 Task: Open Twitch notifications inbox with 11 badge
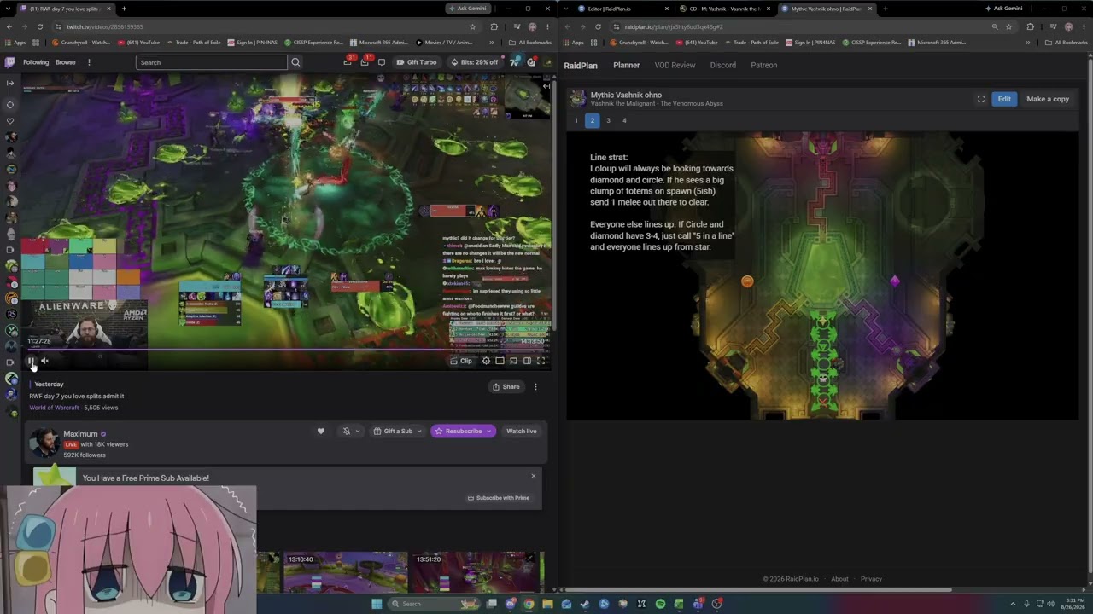366,61
